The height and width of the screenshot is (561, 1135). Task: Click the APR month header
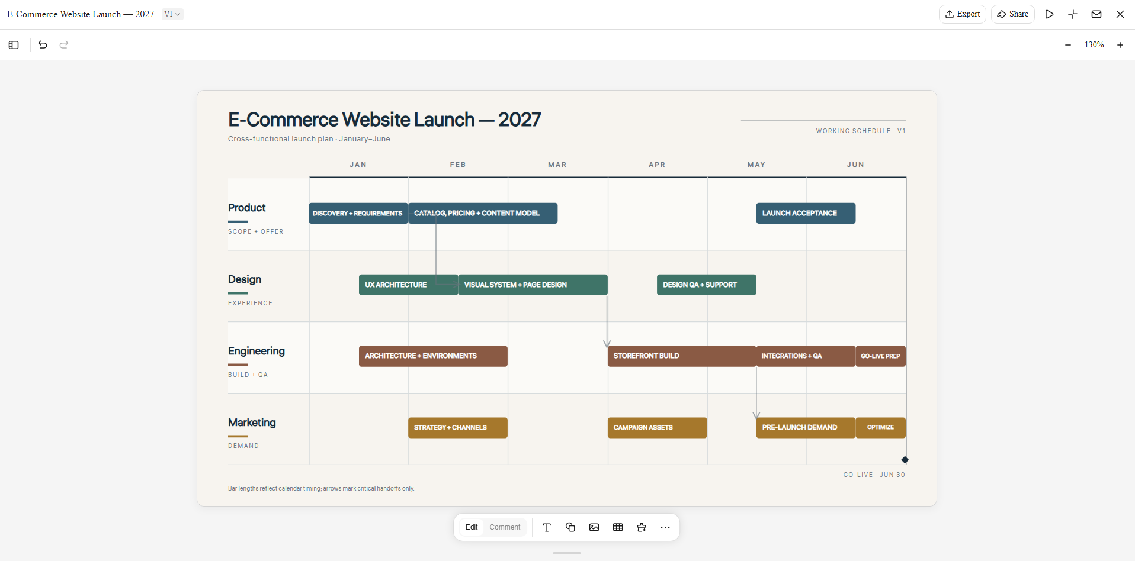click(x=657, y=165)
